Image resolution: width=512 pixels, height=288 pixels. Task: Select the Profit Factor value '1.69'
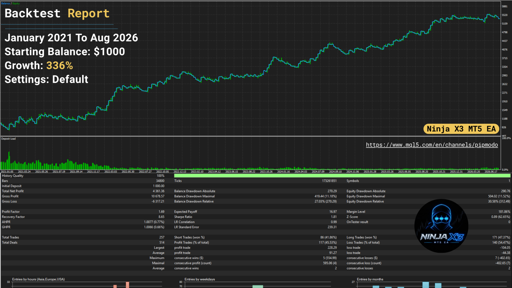click(x=162, y=212)
